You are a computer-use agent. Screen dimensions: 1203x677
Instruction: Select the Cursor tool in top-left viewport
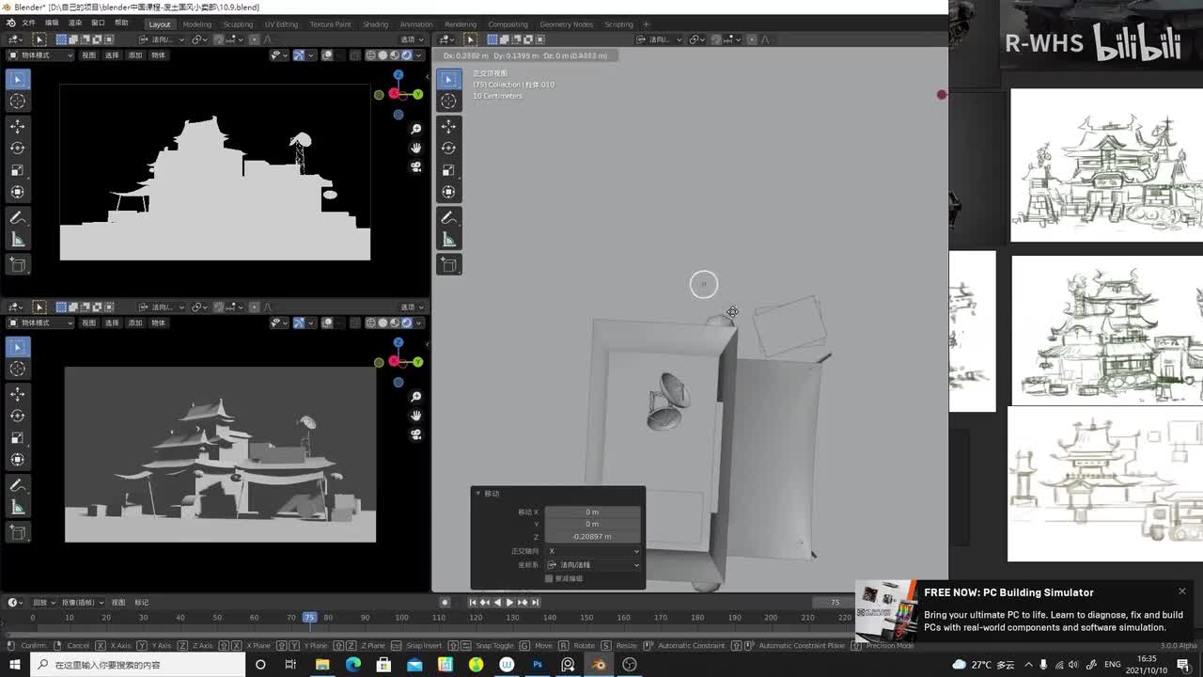(x=17, y=101)
